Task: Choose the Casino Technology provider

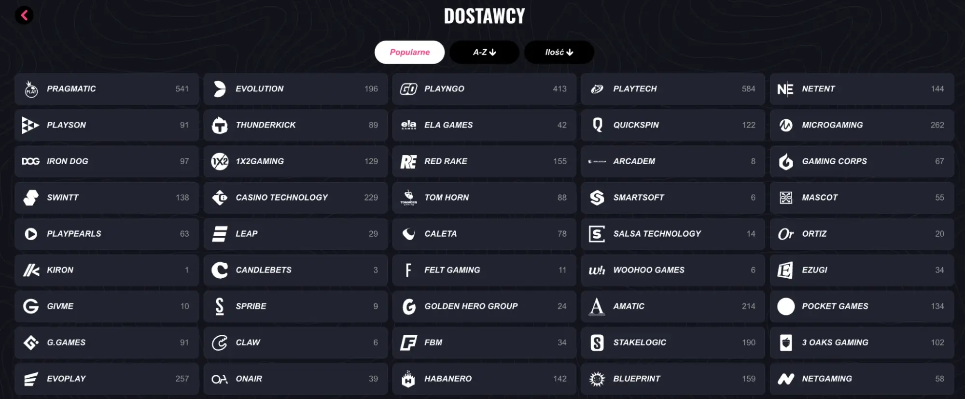Action: 295,198
